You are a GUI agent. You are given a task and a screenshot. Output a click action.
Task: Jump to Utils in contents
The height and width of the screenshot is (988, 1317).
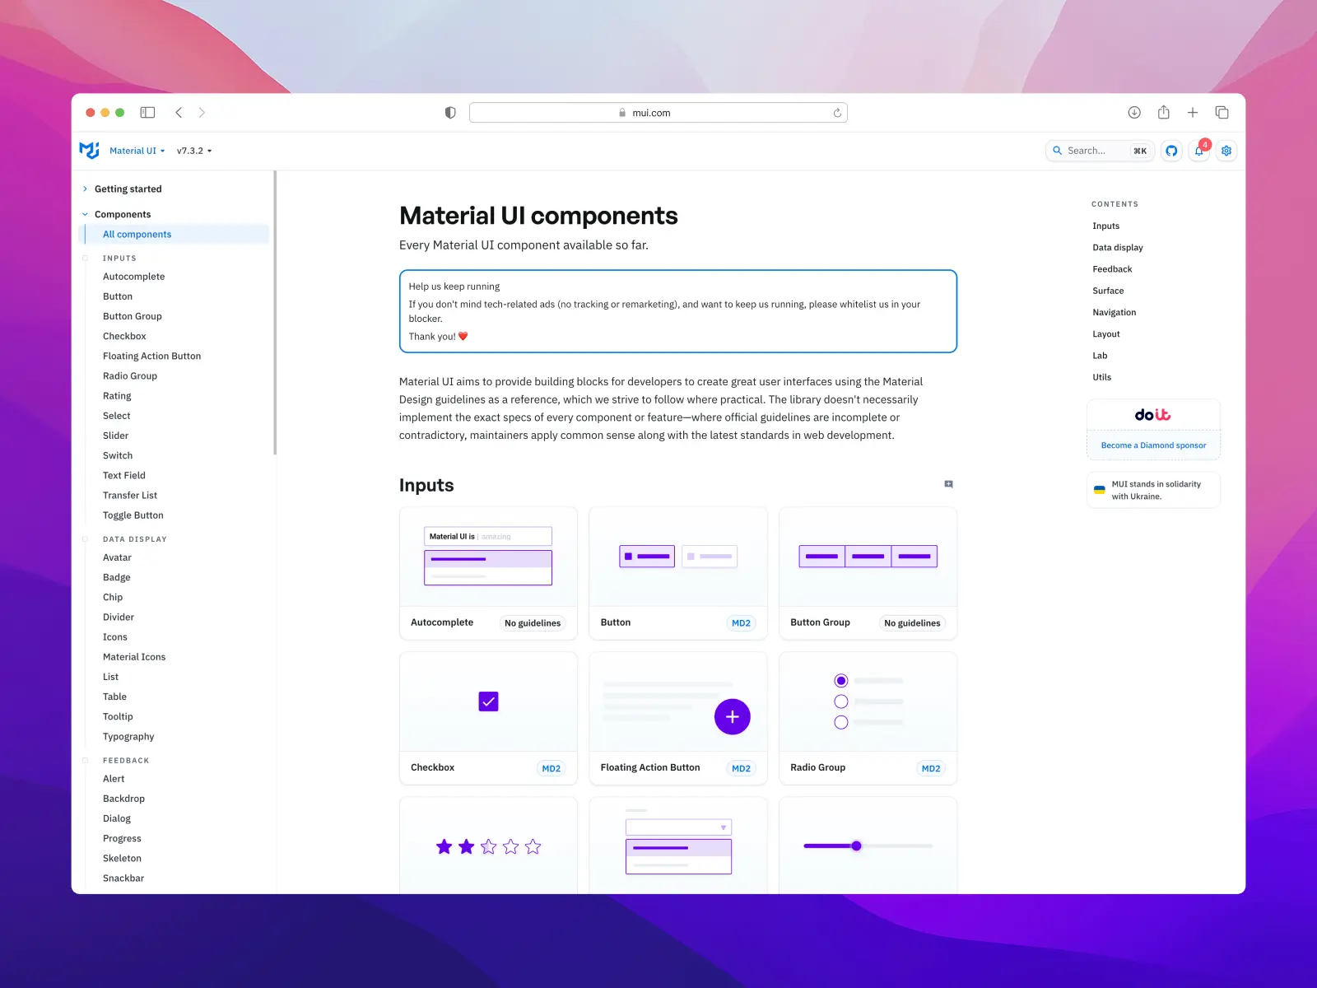point(1101,377)
